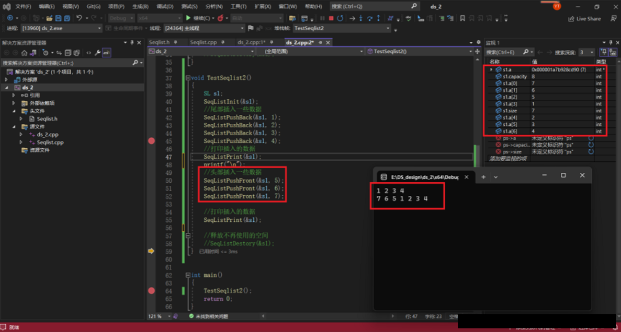Click the Hot Reload flame icon

(x=220, y=18)
